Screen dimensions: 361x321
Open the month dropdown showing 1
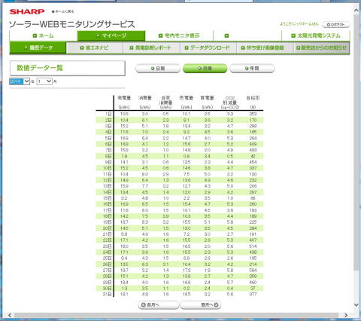44,81
